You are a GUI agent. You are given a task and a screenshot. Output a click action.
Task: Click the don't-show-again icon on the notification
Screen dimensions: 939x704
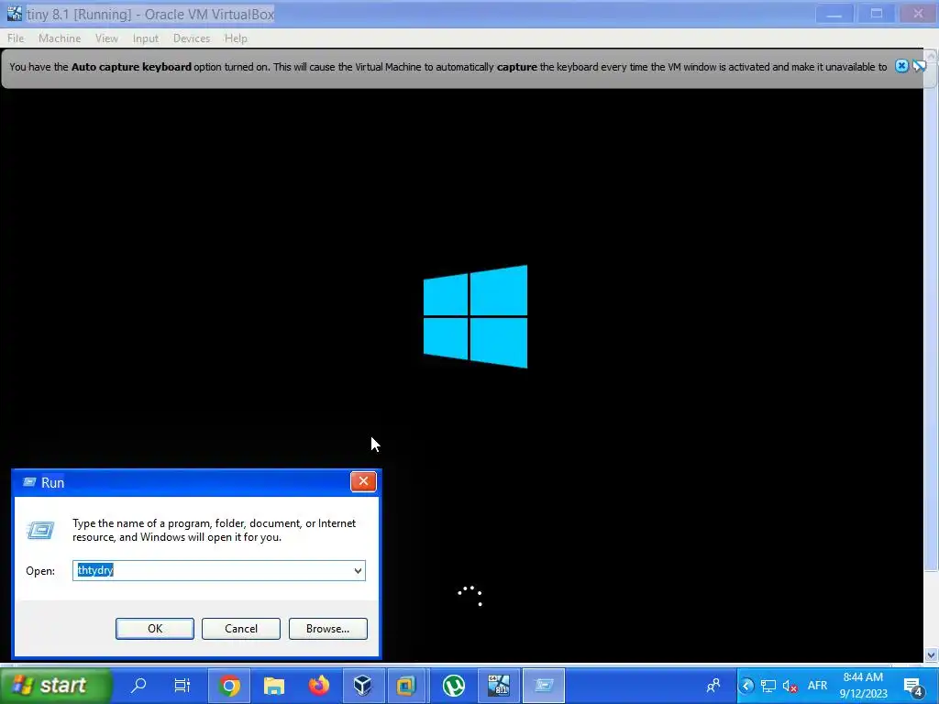pos(919,66)
